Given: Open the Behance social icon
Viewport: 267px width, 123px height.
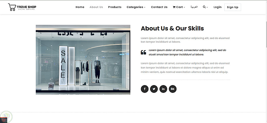Looking at the screenshot, I should coord(173,89).
